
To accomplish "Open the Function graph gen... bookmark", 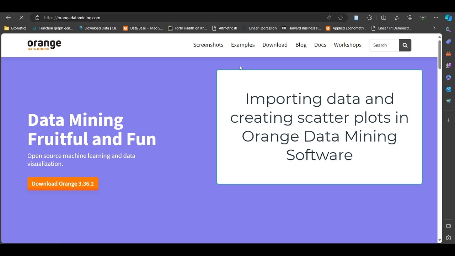I will (x=52, y=28).
